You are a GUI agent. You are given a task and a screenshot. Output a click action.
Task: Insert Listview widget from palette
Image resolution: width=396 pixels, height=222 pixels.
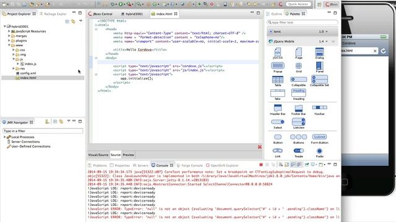tap(298, 123)
